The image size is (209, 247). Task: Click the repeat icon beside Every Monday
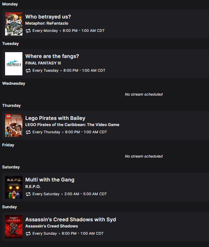(x=28, y=31)
